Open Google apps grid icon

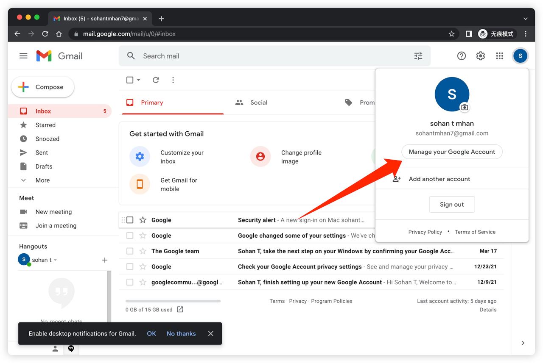(499, 56)
